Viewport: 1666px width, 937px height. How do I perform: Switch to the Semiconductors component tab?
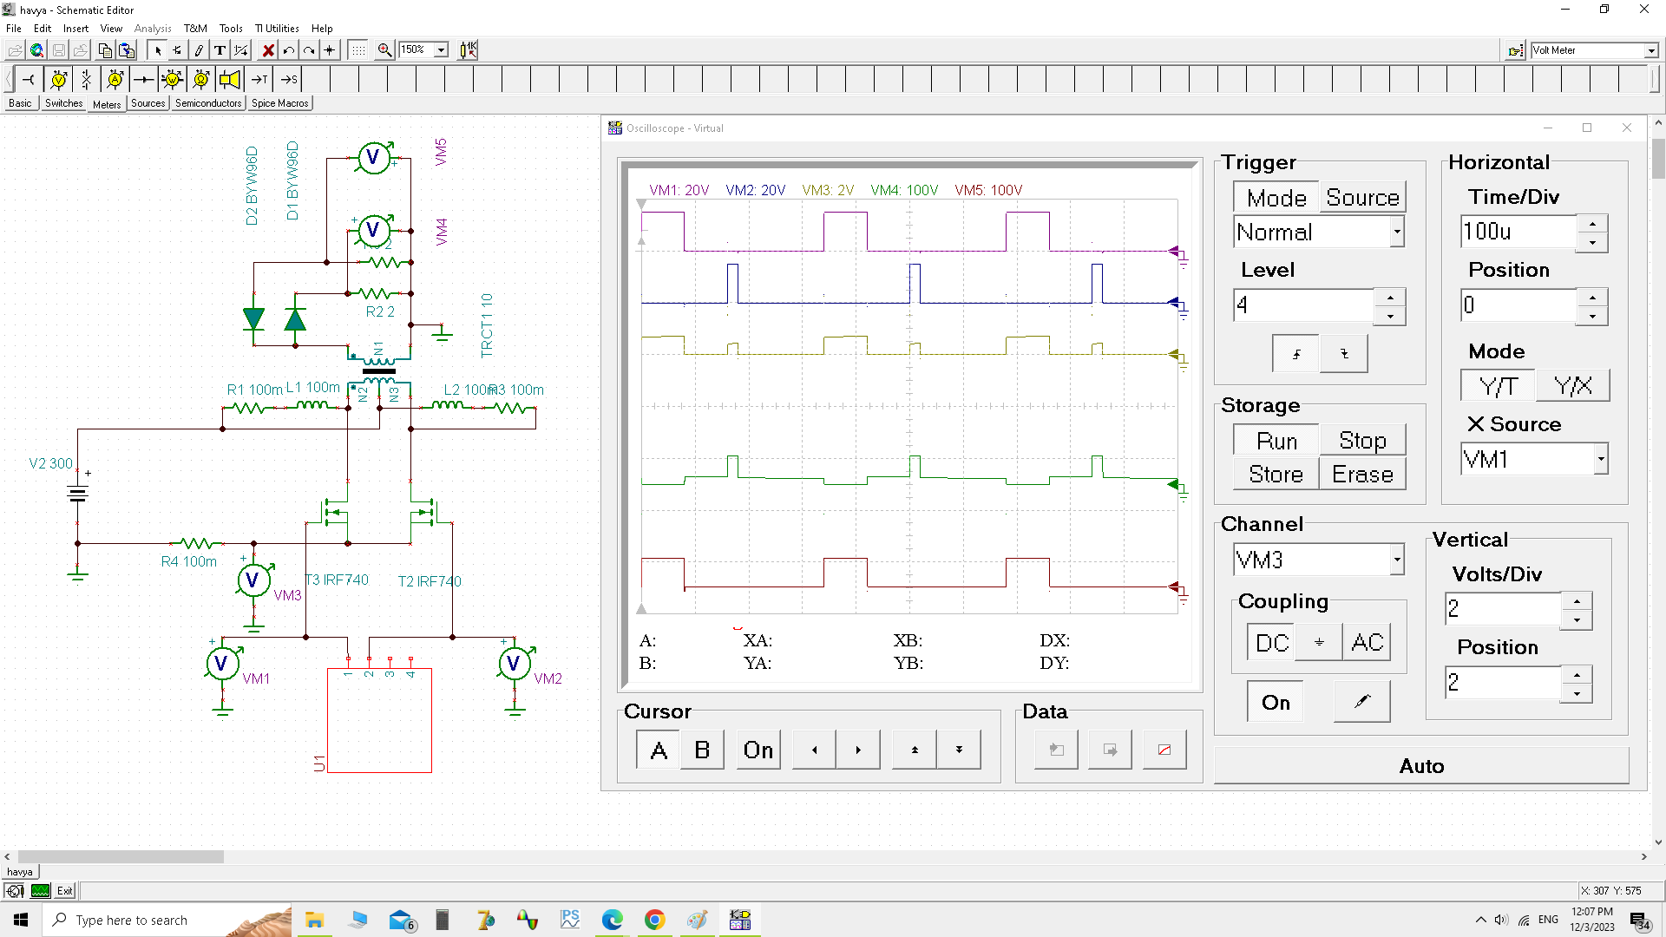(208, 103)
